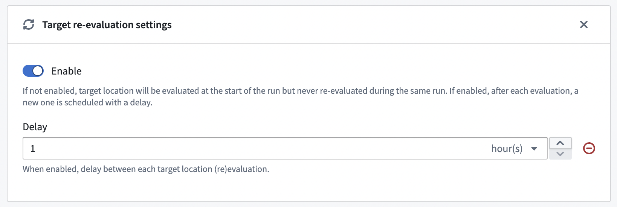617x207 pixels.
Task: Click the delay value 1 in the field
Action: pos(33,149)
